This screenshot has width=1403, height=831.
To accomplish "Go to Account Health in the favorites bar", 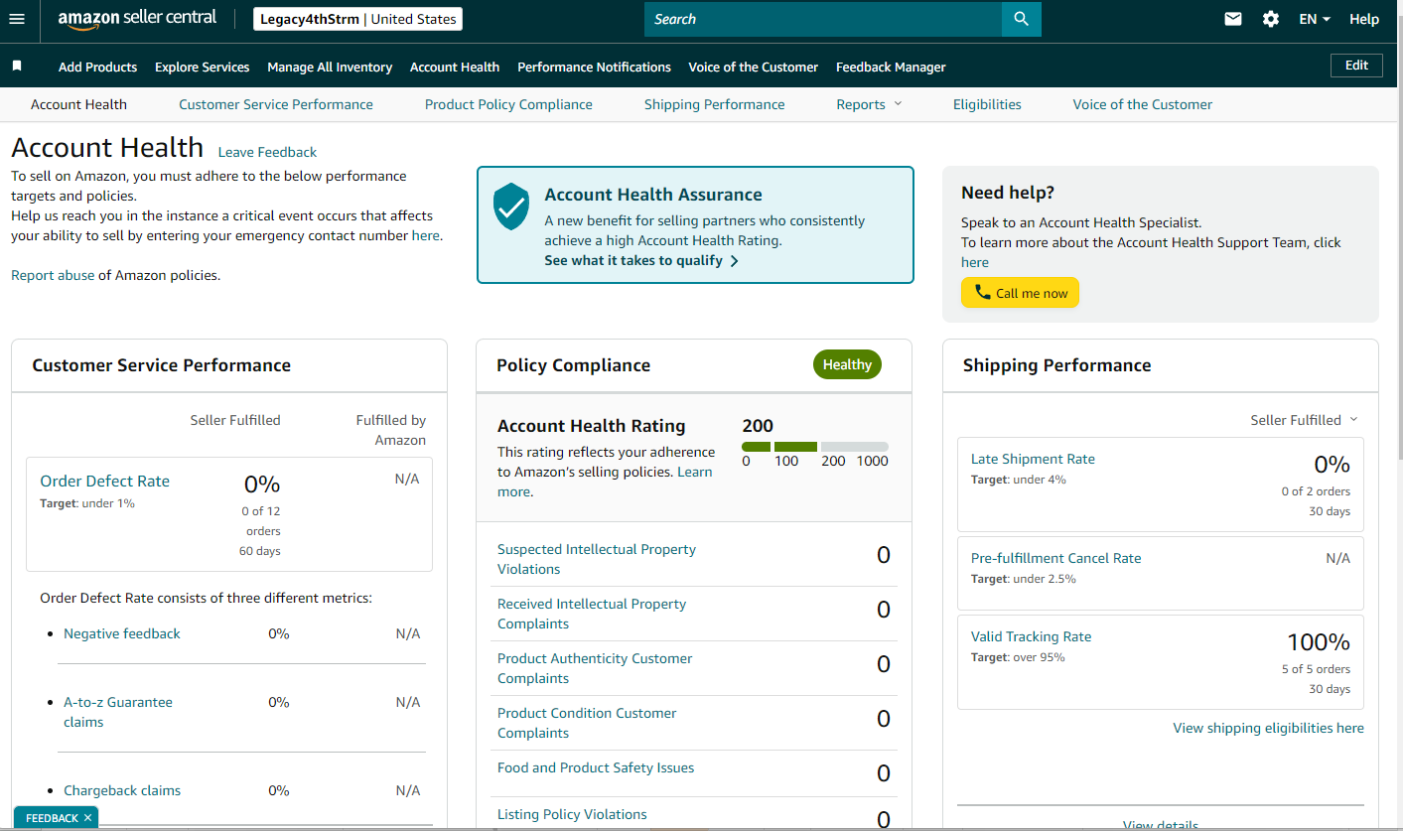I will pos(455,67).
